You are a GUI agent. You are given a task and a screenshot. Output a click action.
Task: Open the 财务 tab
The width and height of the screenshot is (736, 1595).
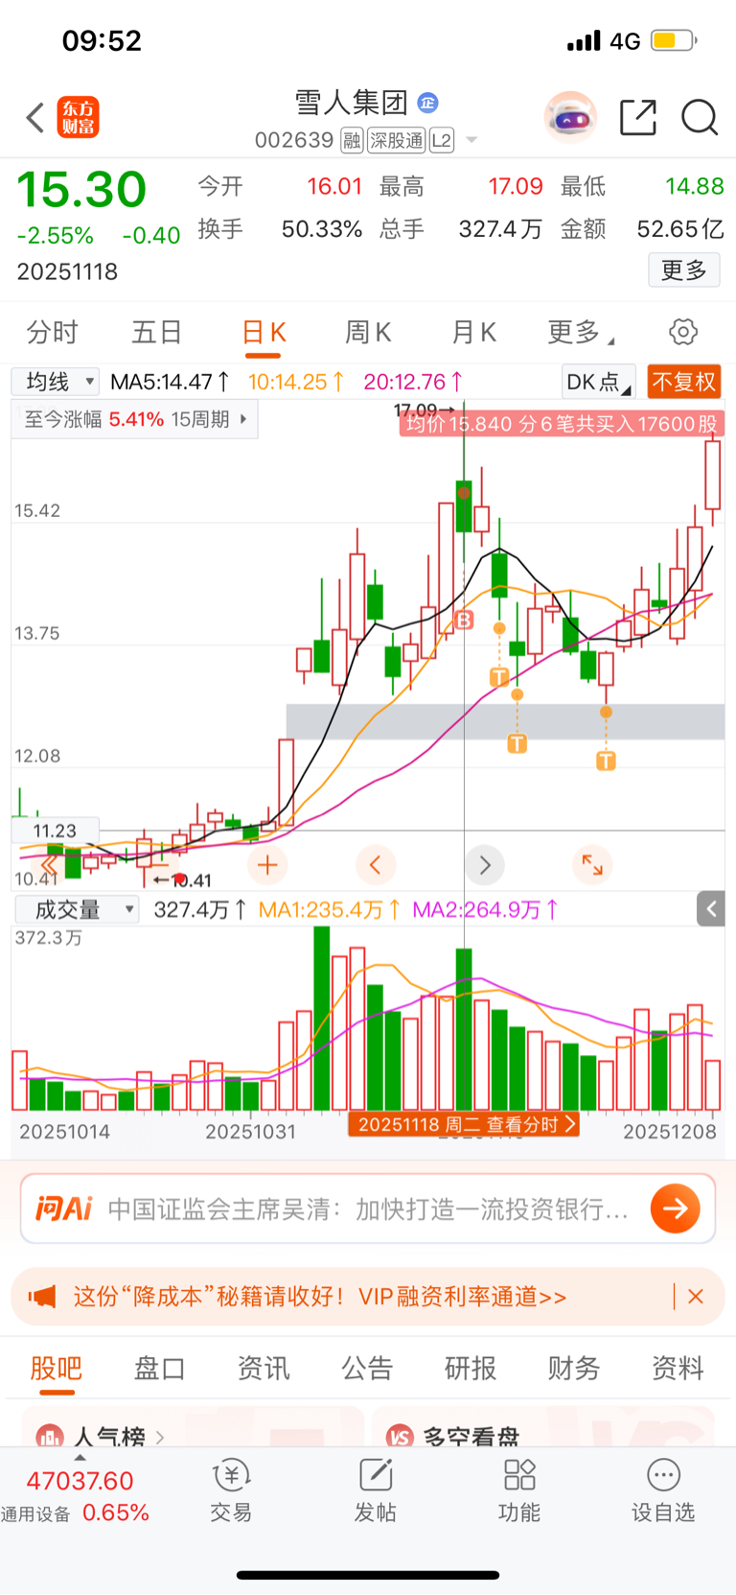574,1368
